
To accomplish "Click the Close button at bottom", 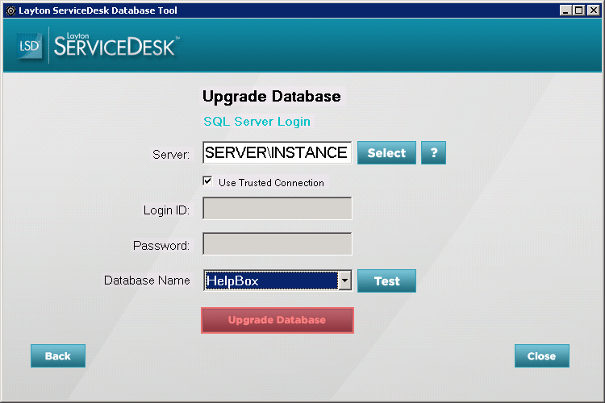I will 542,355.
